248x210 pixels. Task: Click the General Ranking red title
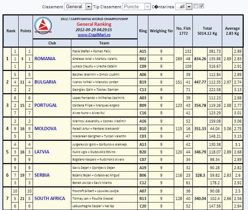coord(94,24)
